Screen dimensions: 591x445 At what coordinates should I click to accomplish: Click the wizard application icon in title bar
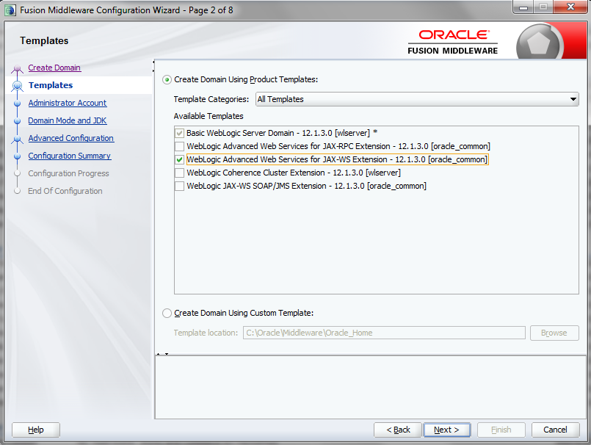coord(9,10)
